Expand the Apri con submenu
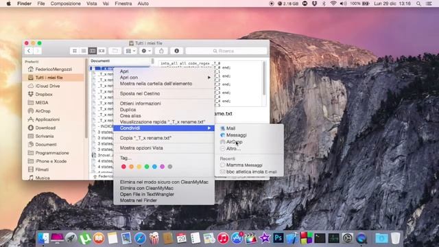The image size is (439, 247). (164, 78)
